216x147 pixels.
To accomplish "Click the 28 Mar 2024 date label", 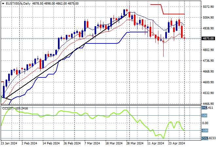I will click(135, 143).
